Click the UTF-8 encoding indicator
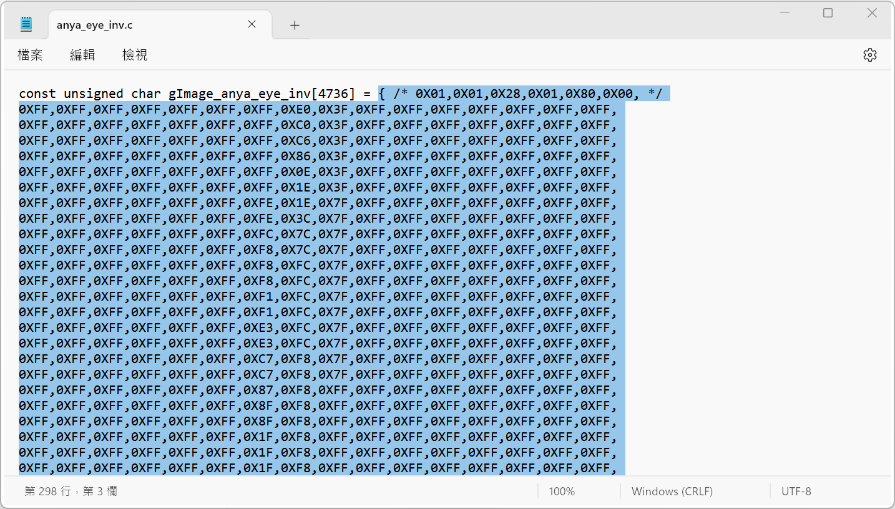Viewport: 895px width, 509px height. coord(796,492)
